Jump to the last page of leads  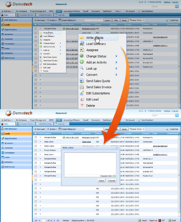[x=58, y=220]
